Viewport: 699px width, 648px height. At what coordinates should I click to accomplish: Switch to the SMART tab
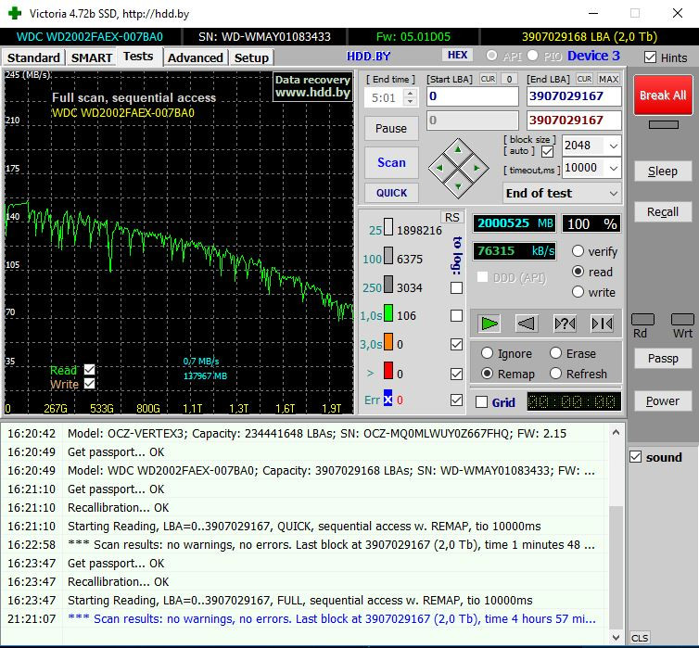(92, 57)
